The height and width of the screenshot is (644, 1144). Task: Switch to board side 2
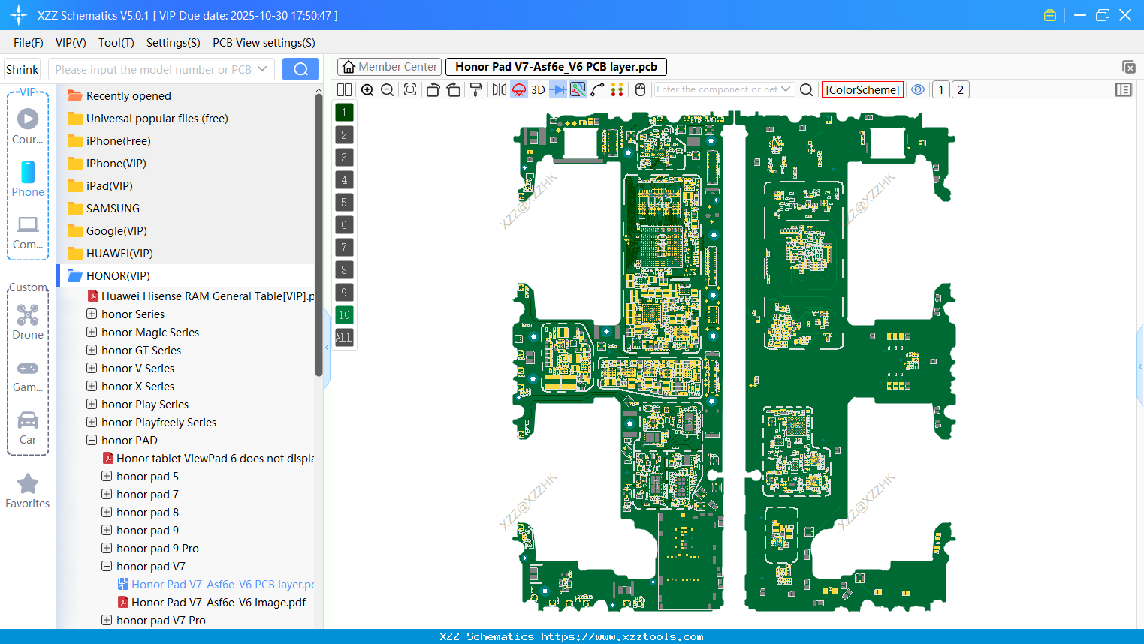960,89
